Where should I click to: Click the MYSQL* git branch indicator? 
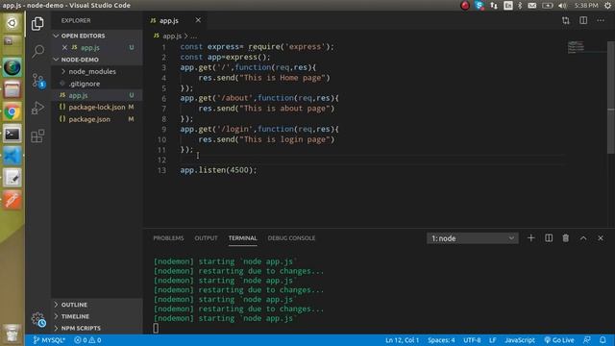[49, 340]
